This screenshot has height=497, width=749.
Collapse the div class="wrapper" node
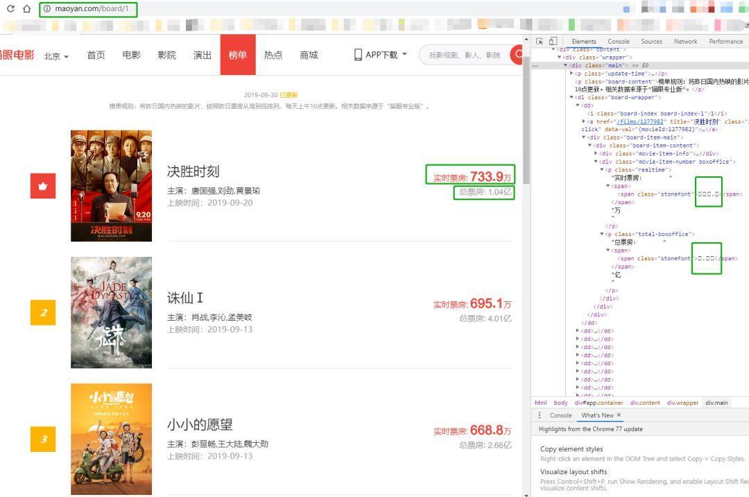coord(560,58)
